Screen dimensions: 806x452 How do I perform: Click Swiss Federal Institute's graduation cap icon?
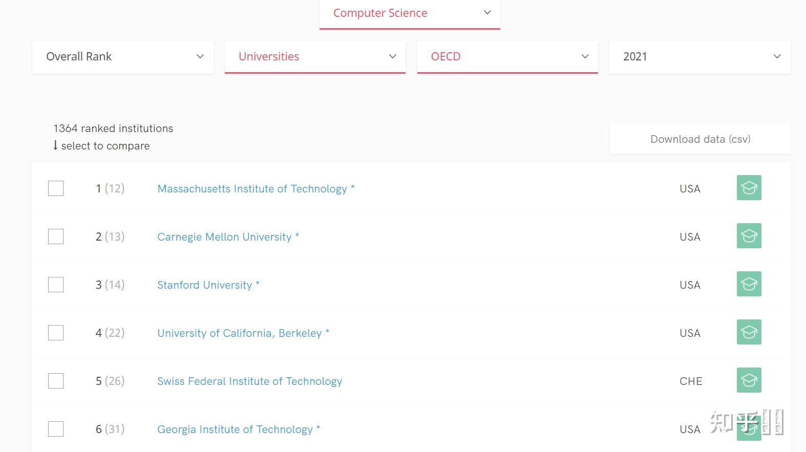coord(749,380)
